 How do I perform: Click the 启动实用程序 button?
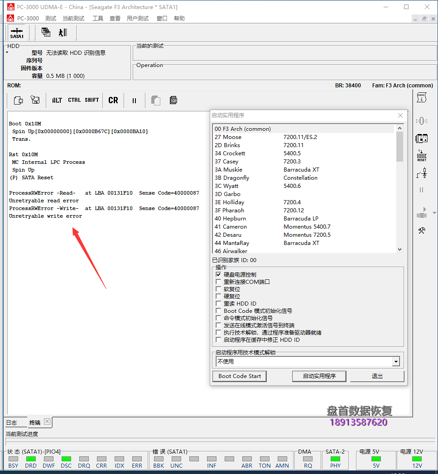pos(319,376)
